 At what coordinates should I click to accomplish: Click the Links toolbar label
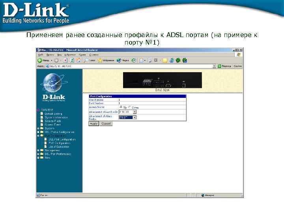(237, 66)
